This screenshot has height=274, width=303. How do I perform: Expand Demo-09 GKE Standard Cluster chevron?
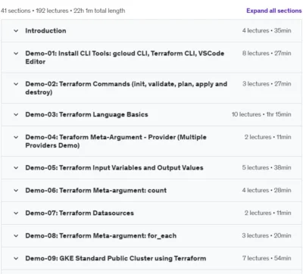click(16, 259)
